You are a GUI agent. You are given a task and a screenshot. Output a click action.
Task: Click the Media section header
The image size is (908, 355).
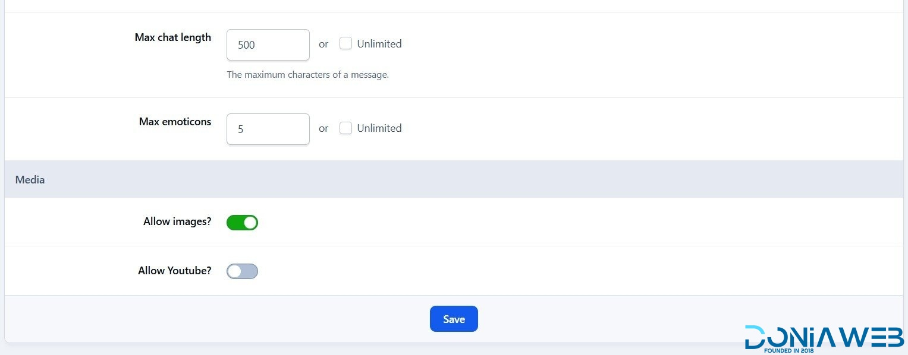click(x=30, y=179)
